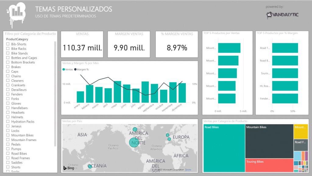Check the Bike Racks category checkbox
The height and width of the screenshot is (176, 312).
click(x=8, y=48)
